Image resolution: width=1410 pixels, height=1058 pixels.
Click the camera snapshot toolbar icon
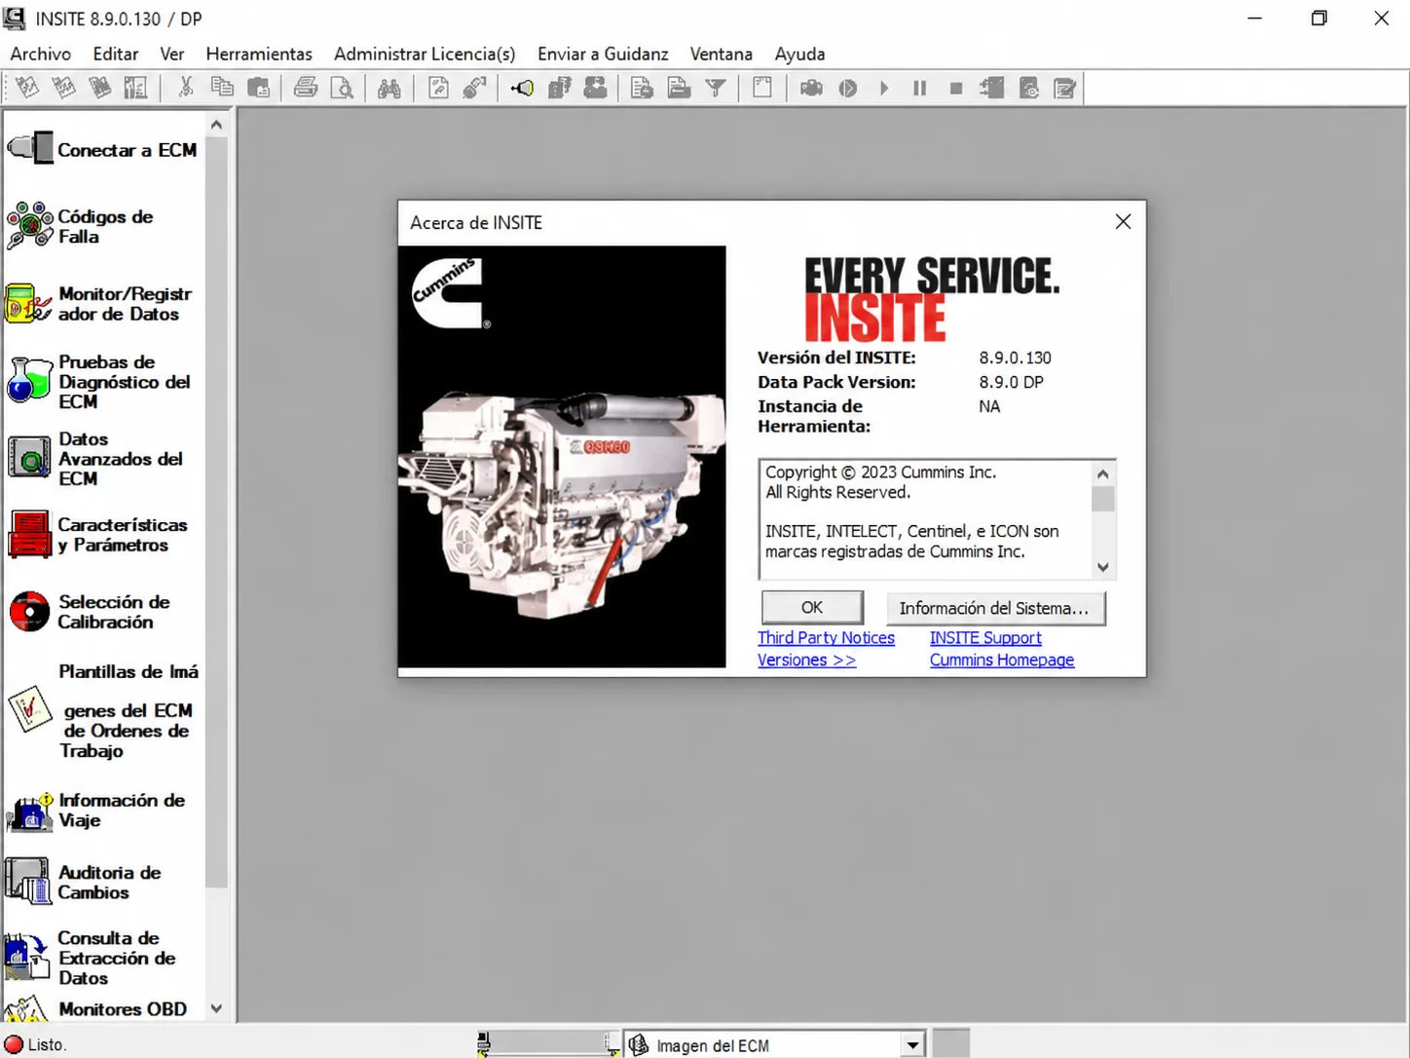coord(811,88)
